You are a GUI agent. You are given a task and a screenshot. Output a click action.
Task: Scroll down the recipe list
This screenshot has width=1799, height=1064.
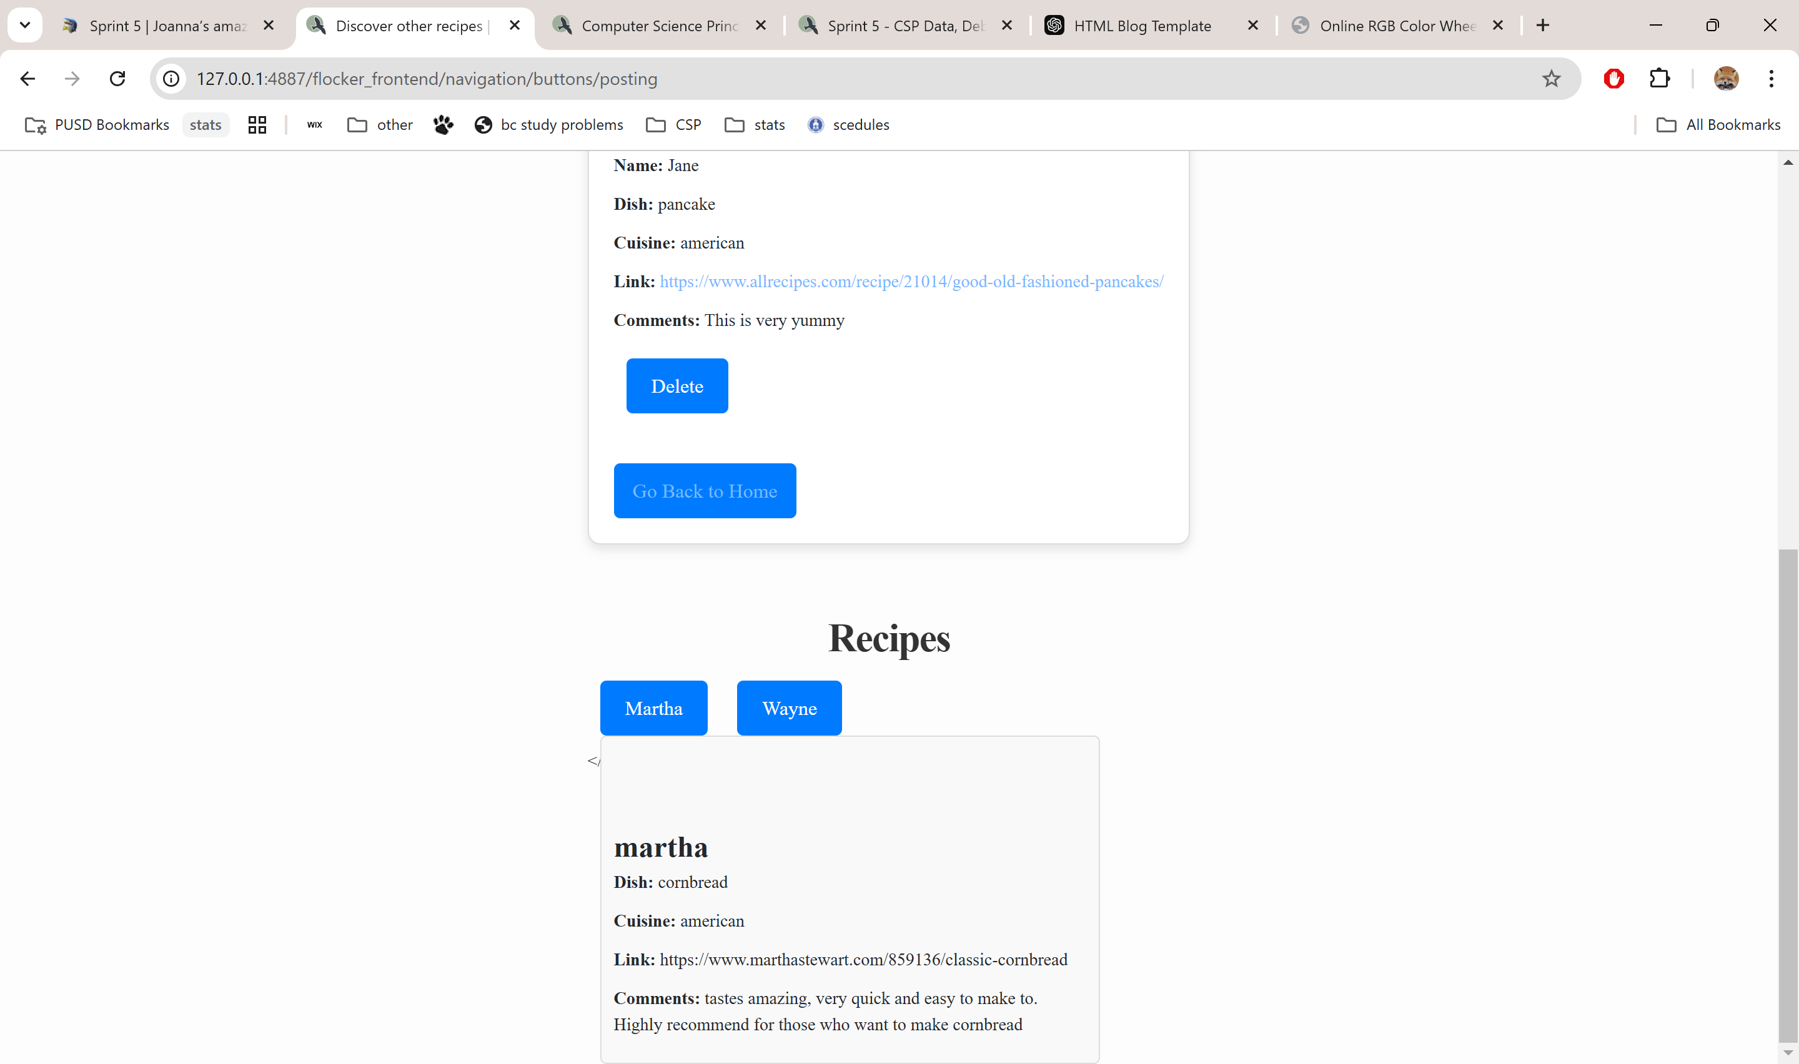[x=1788, y=1053]
